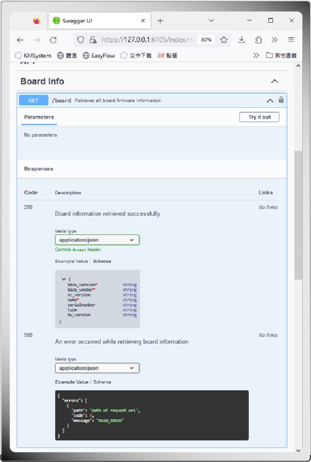The width and height of the screenshot is (311, 462).
Task: Open media type dropdown for 200 response
Action: pyautogui.click(x=97, y=240)
